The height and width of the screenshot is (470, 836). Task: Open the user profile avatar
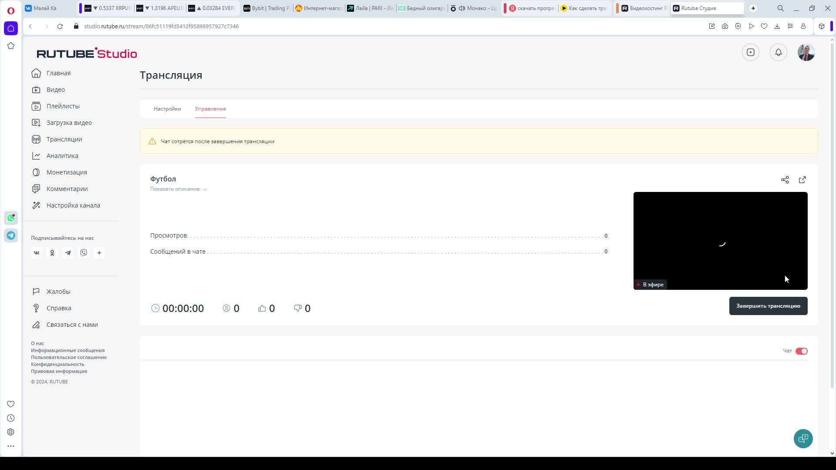click(806, 52)
